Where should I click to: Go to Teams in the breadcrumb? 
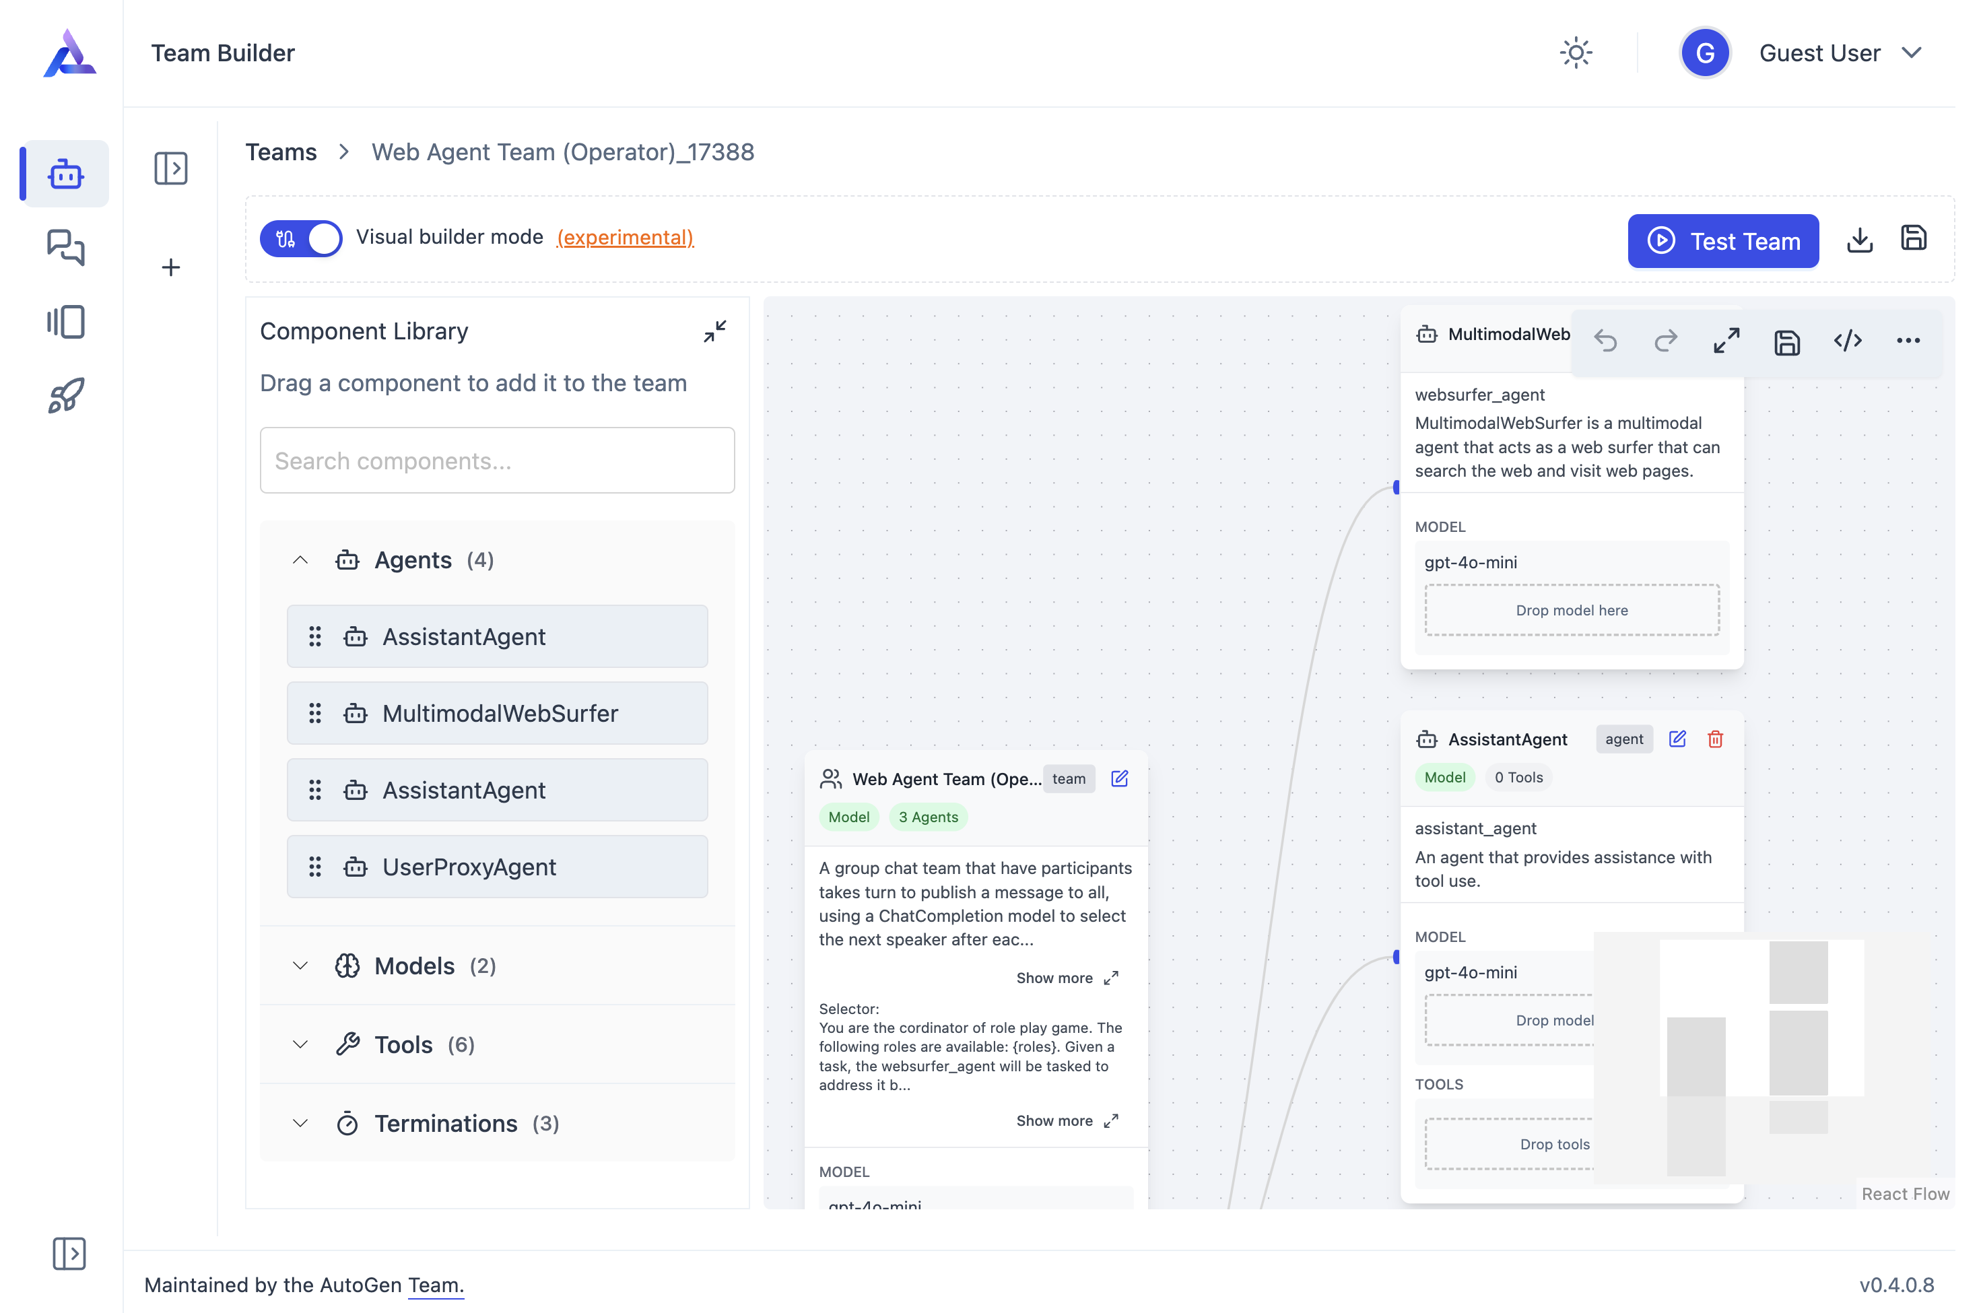pos(281,151)
